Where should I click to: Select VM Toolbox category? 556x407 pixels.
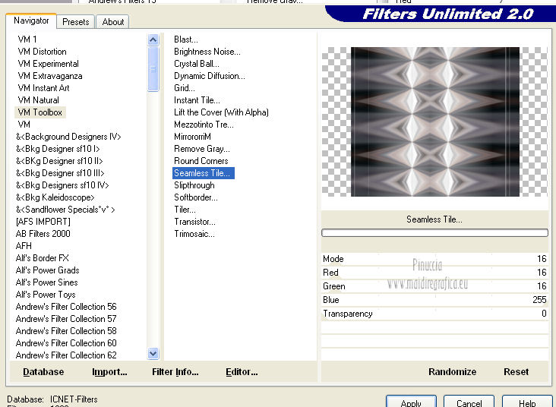pos(40,112)
